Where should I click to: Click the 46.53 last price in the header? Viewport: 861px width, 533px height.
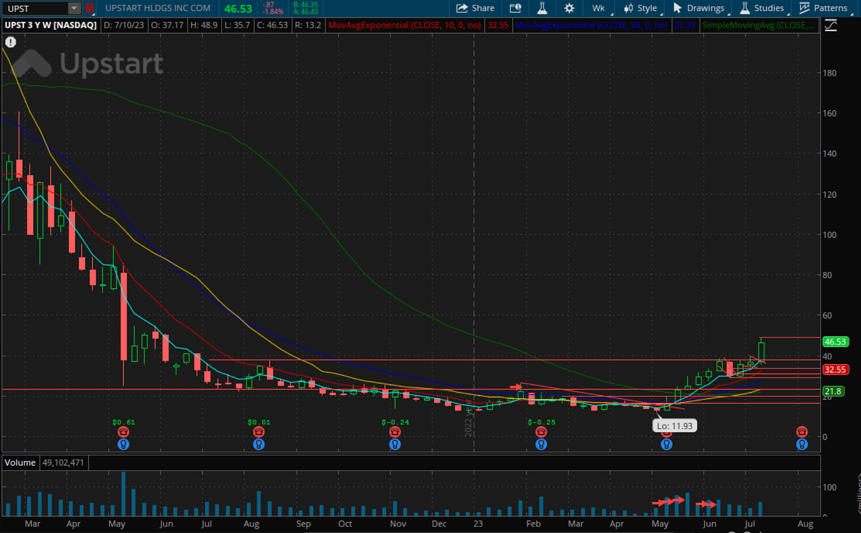pos(238,9)
